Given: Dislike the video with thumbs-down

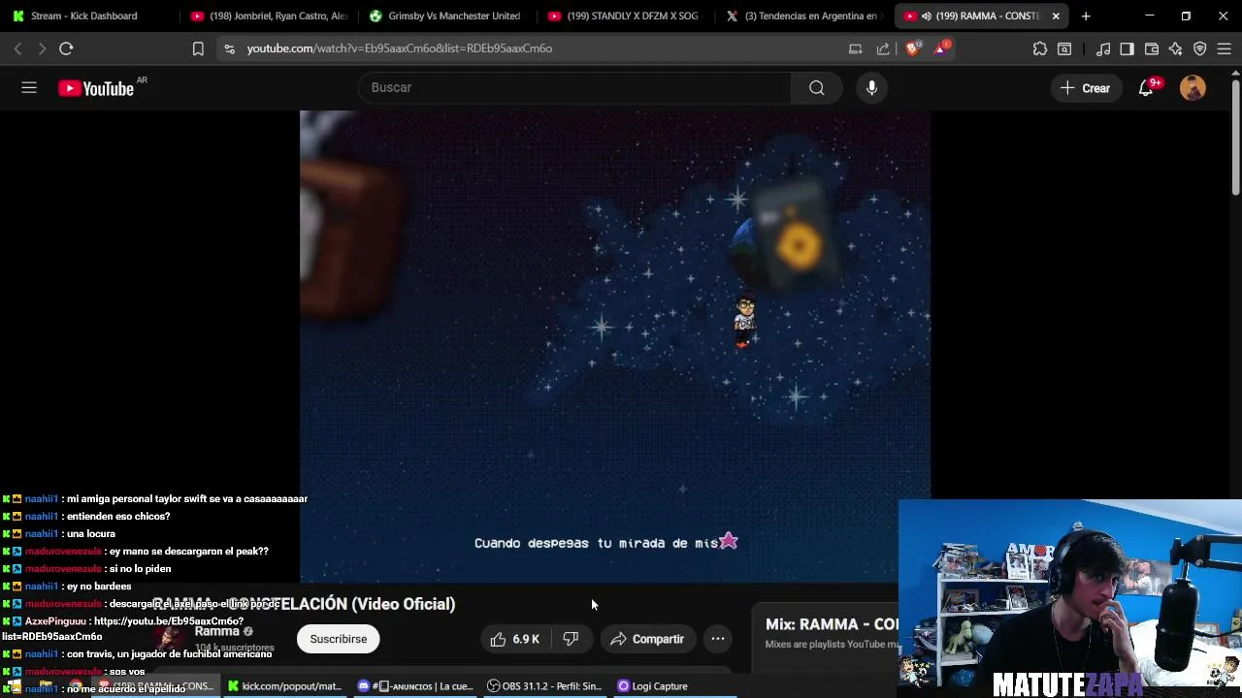Looking at the screenshot, I should 571,639.
